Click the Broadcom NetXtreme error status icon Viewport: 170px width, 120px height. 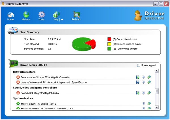tap(18, 77)
